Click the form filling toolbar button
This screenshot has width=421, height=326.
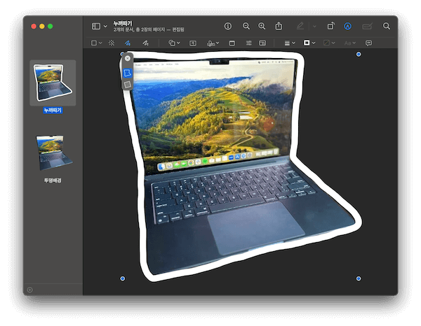tap(367, 26)
